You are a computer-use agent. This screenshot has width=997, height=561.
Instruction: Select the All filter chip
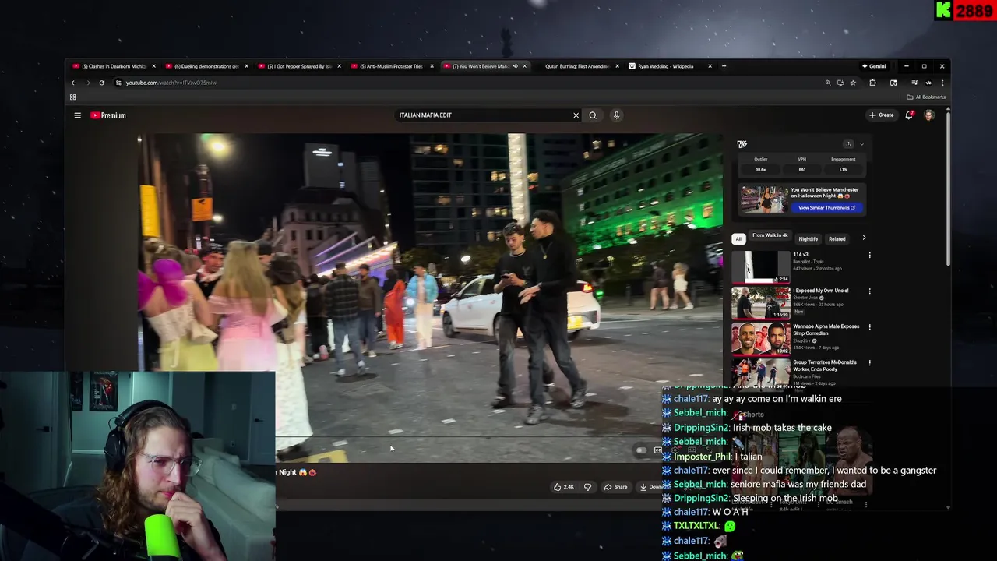[x=738, y=238]
